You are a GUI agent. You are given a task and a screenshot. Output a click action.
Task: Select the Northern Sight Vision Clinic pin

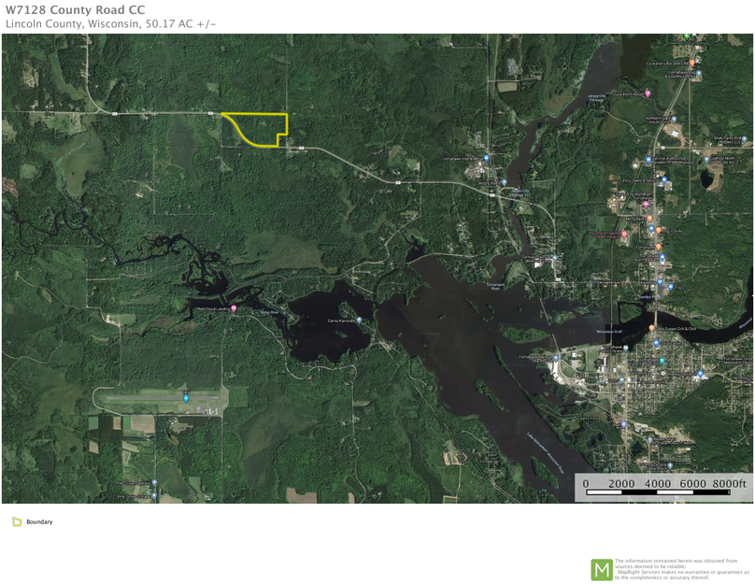tap(673, 120)
